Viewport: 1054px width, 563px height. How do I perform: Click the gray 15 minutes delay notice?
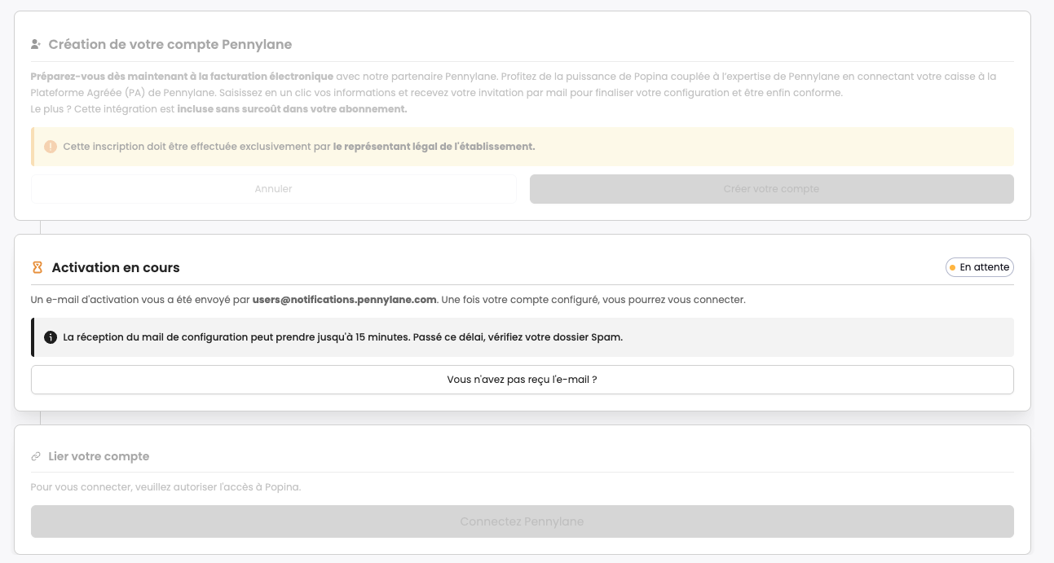tap(522, 337)
